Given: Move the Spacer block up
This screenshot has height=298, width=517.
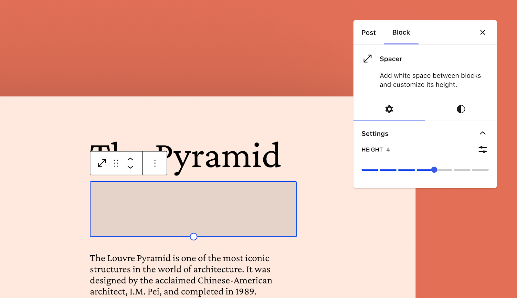Looking at the screenshot, I should pyautogui.click(x=131, y=159).
